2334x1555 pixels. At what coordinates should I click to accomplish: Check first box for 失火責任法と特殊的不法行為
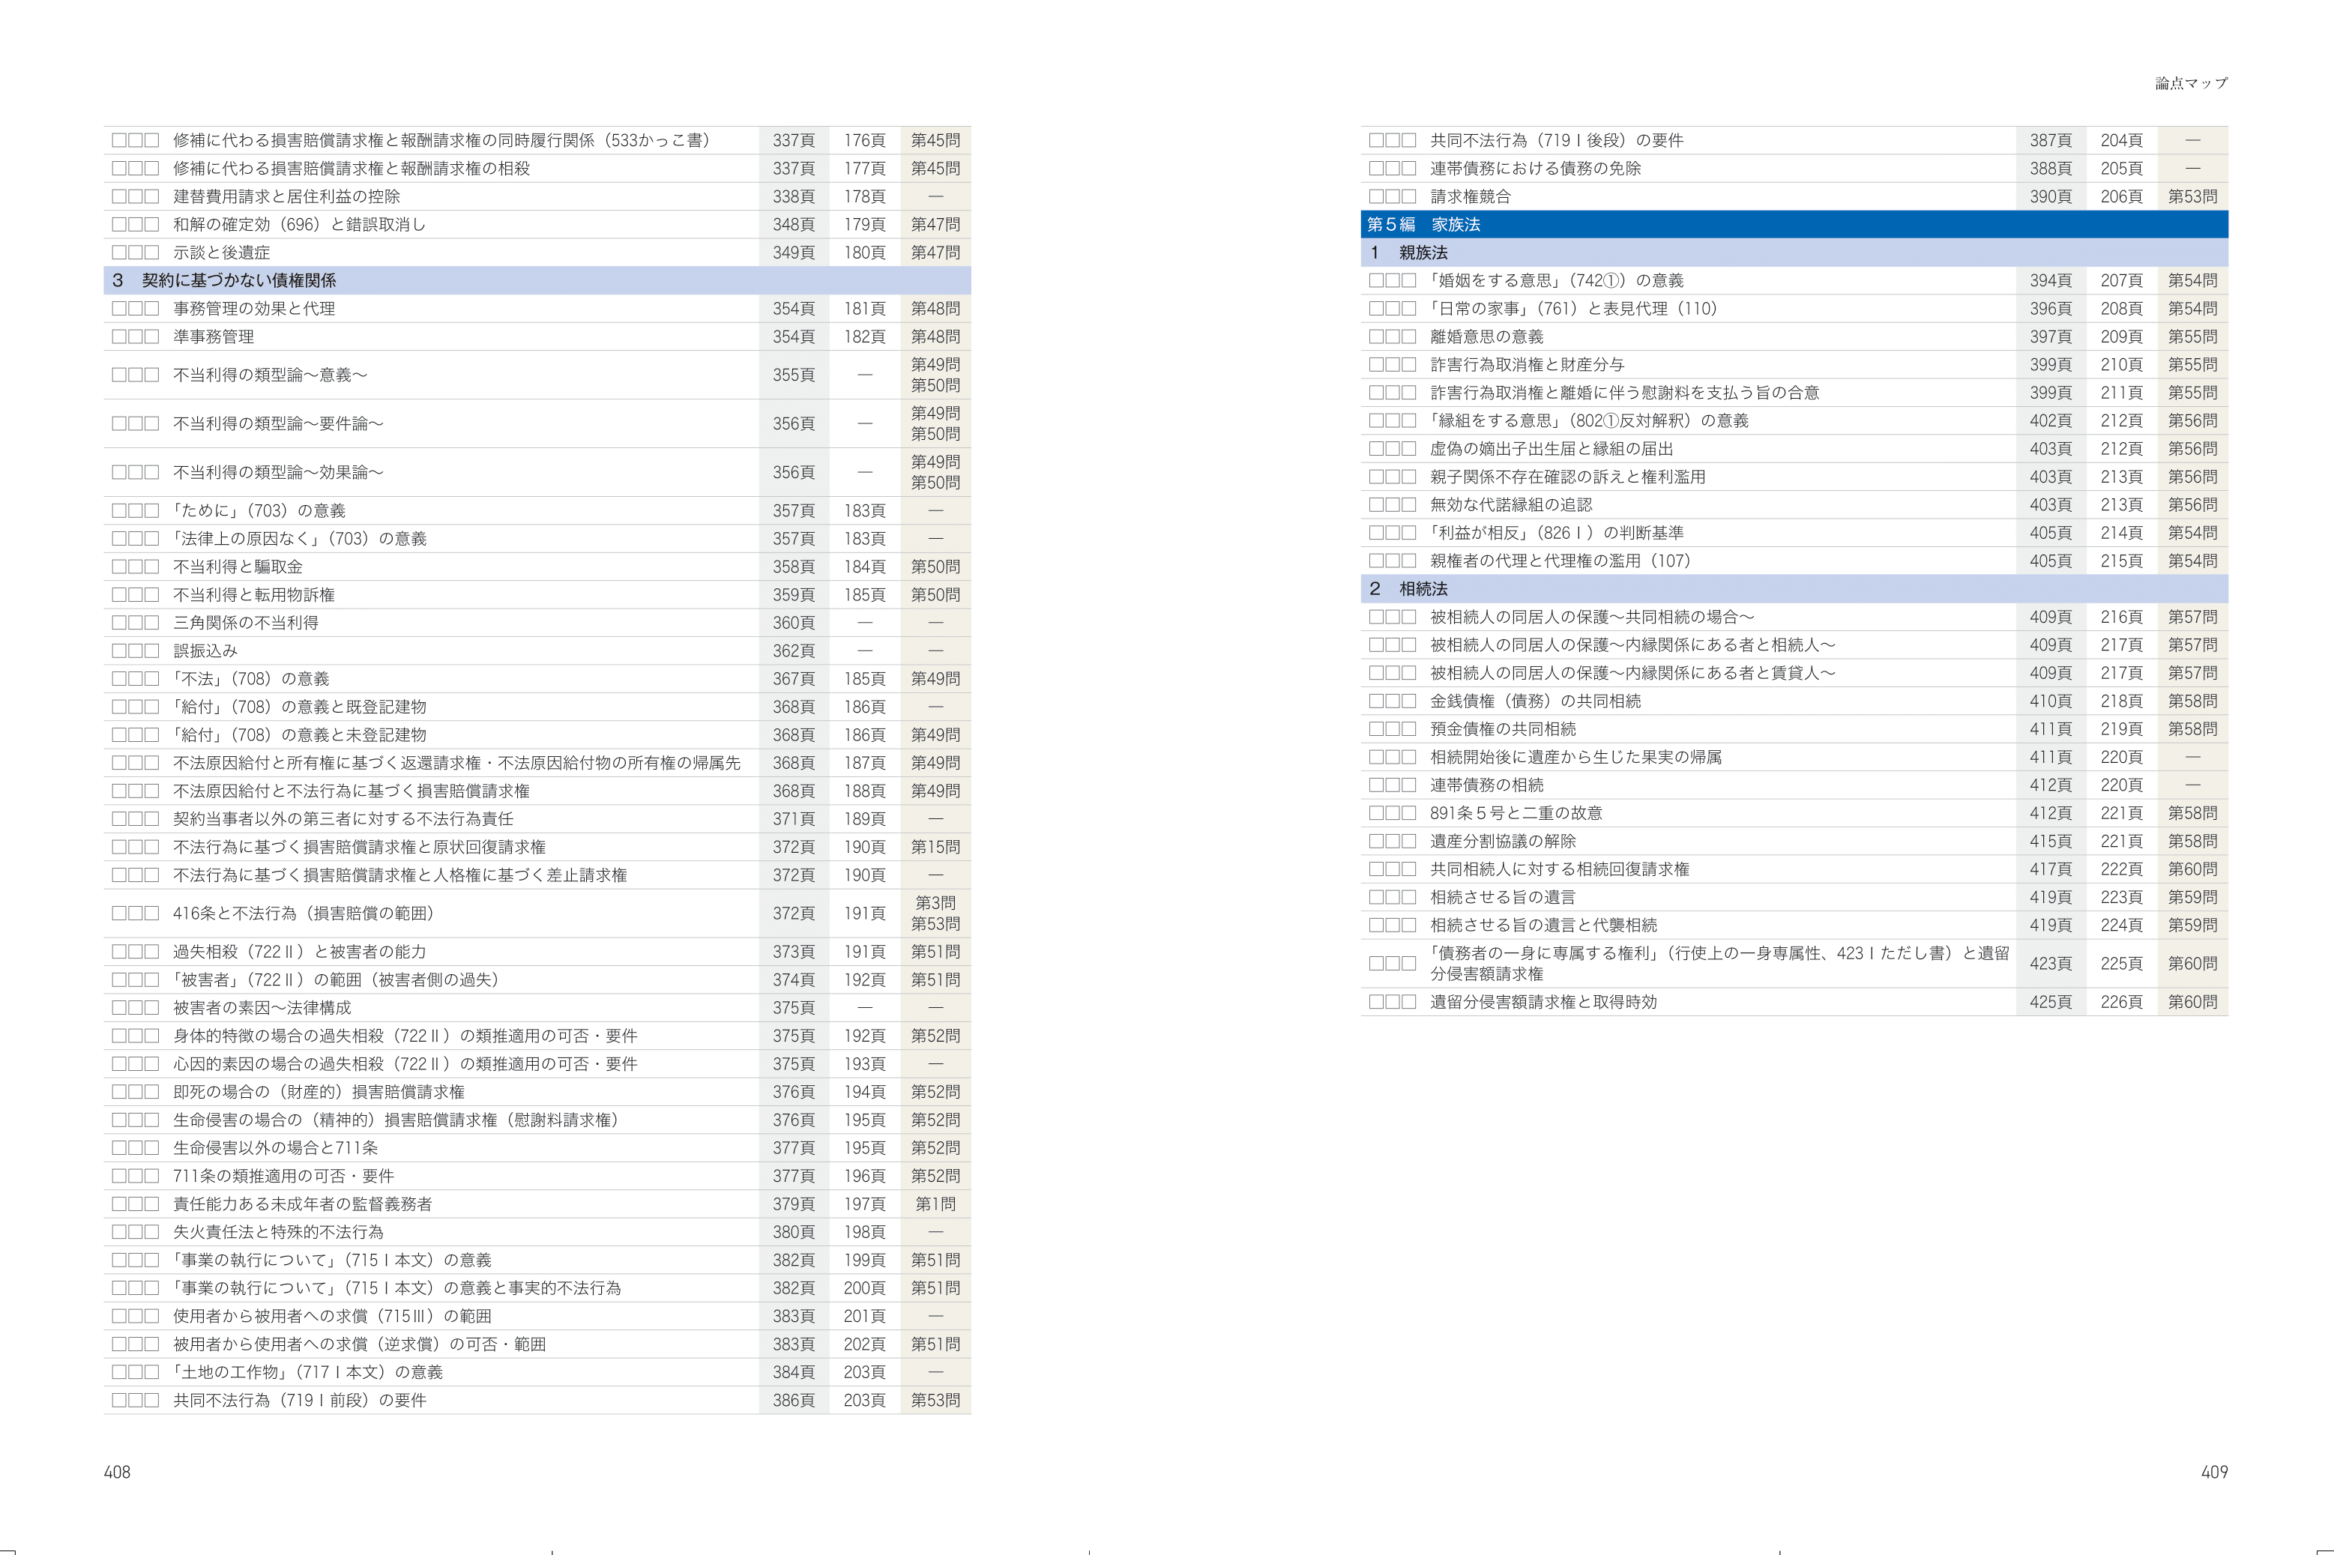[119, 1233]
